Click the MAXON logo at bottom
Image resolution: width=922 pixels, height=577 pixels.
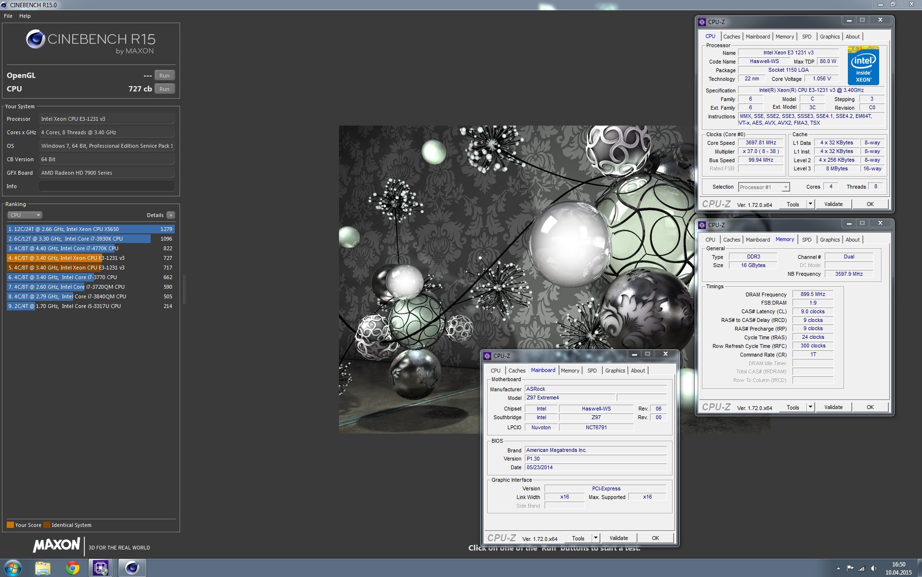coord(56,545)
